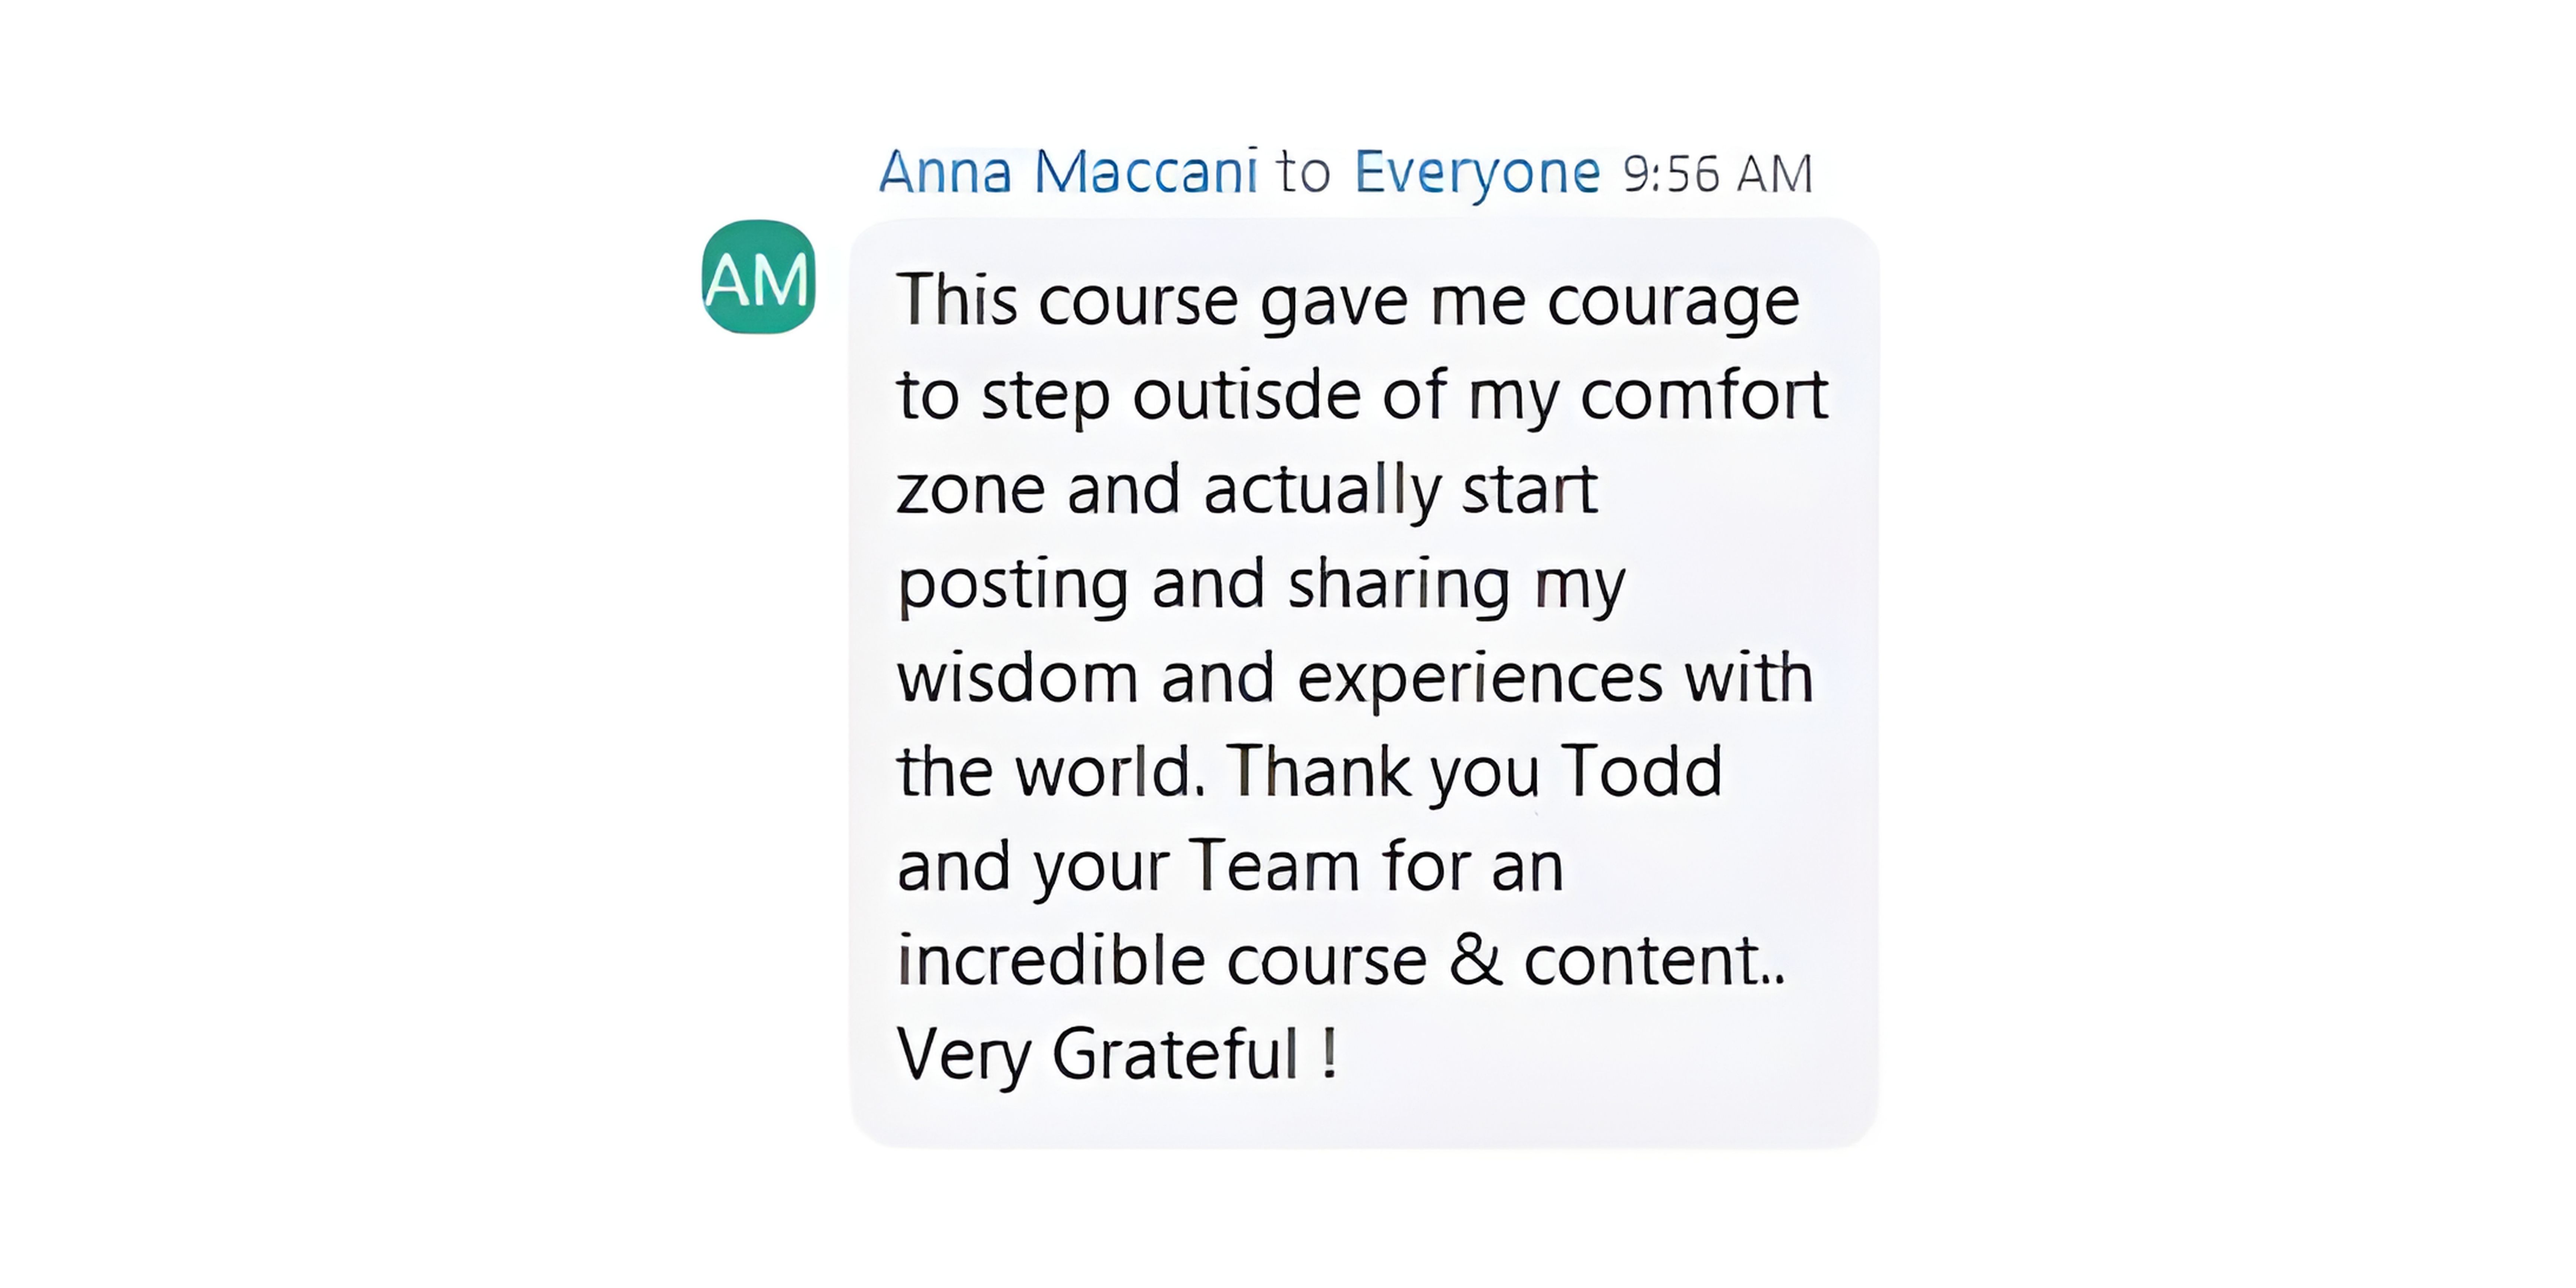Click the Everyone recipient label

(x=1476, y=172)
